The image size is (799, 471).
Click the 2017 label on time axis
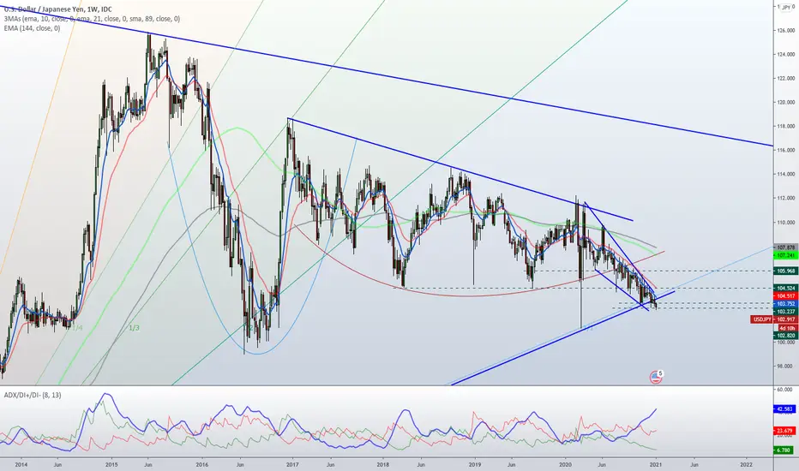click(292, 464)
